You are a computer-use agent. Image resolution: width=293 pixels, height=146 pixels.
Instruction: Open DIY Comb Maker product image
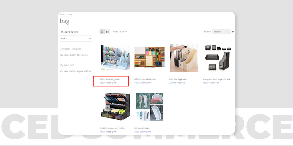pos(149,107)
